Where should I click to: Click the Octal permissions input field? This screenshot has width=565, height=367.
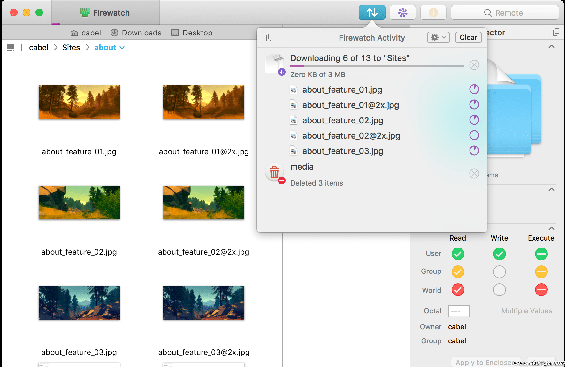459,311
